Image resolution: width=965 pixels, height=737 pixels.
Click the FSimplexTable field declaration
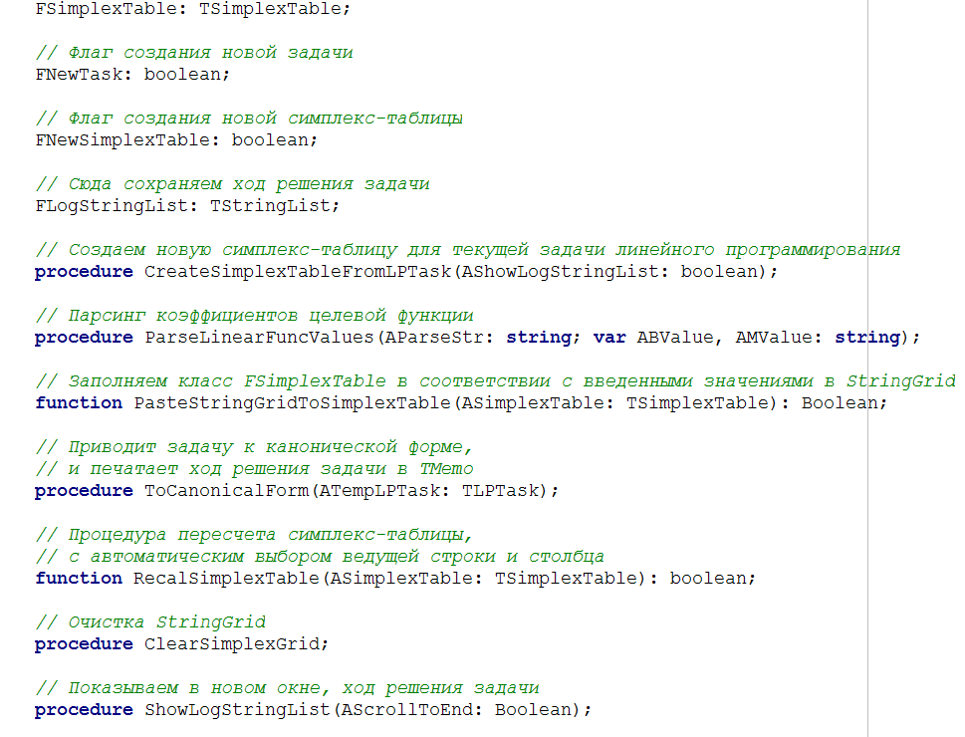tap(192, 9)
